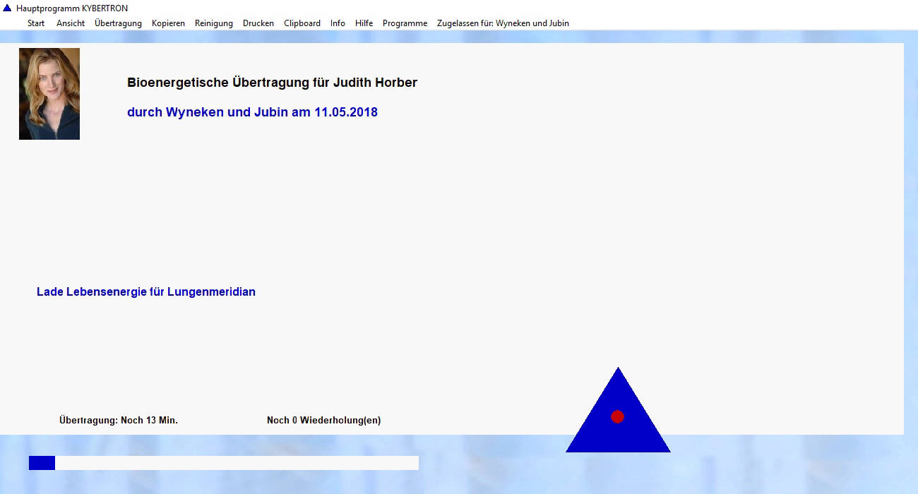Open the Hilfe menu
The image size is (918, 494).
click(x=364, y=23)
